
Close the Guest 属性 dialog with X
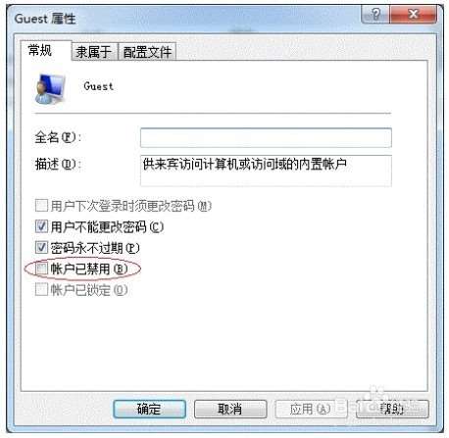point(413,15)
